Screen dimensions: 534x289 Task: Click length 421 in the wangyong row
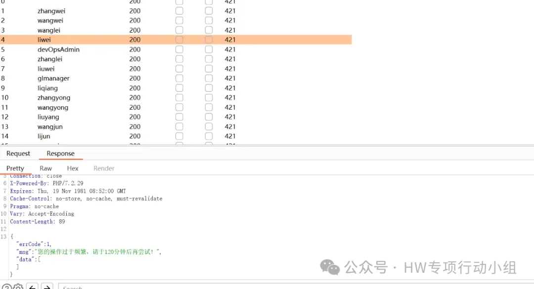[230, 107]
